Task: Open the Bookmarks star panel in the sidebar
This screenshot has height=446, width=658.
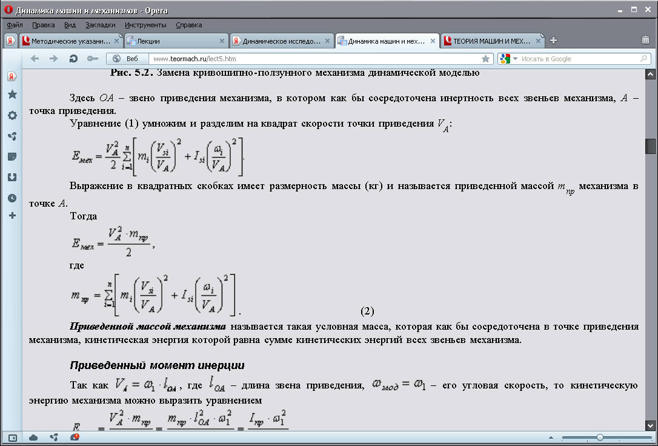Action: click(x=12, y=95)
